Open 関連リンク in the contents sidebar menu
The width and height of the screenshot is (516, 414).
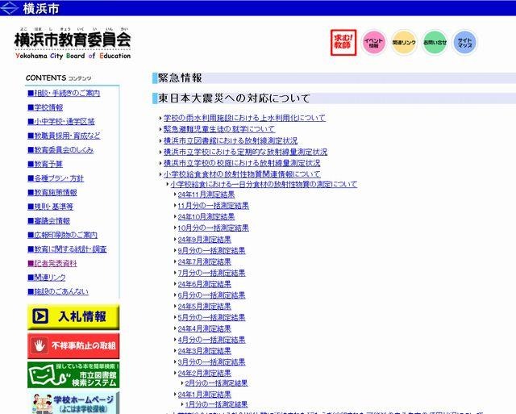pos(47,278)
